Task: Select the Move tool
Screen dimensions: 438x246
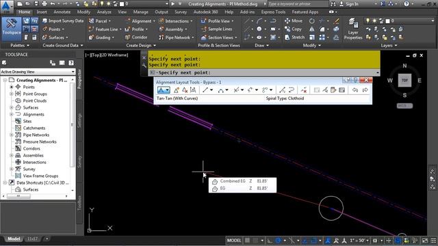Action: pos(294,20)
